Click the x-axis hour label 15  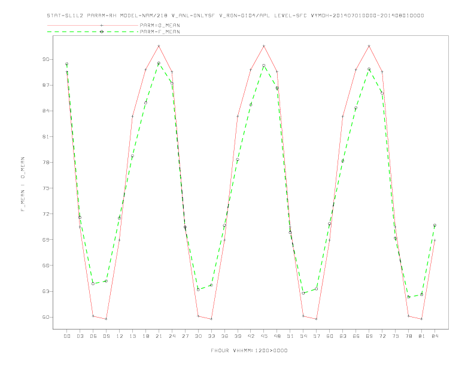[132, 336]
